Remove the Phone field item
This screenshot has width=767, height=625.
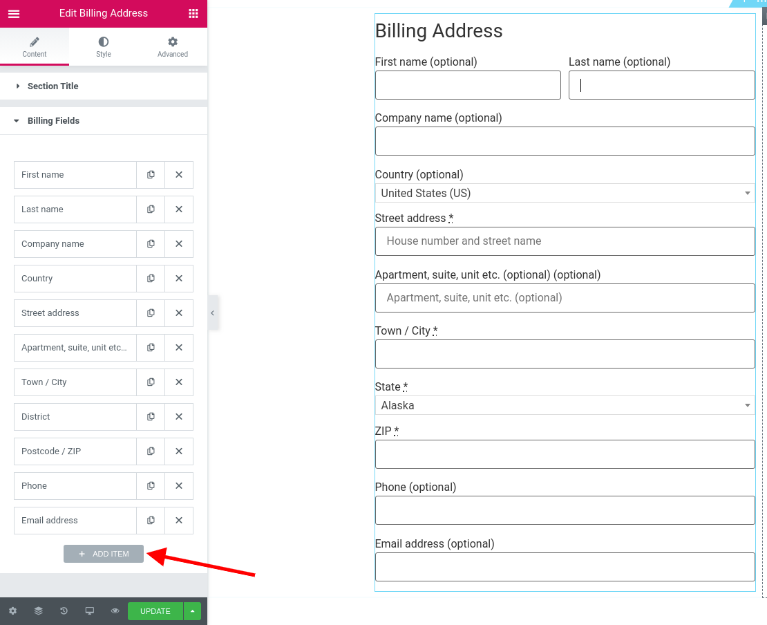coord(179,486)
